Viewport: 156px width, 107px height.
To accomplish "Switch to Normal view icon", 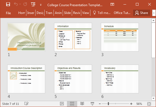I will tap(62, 104).
